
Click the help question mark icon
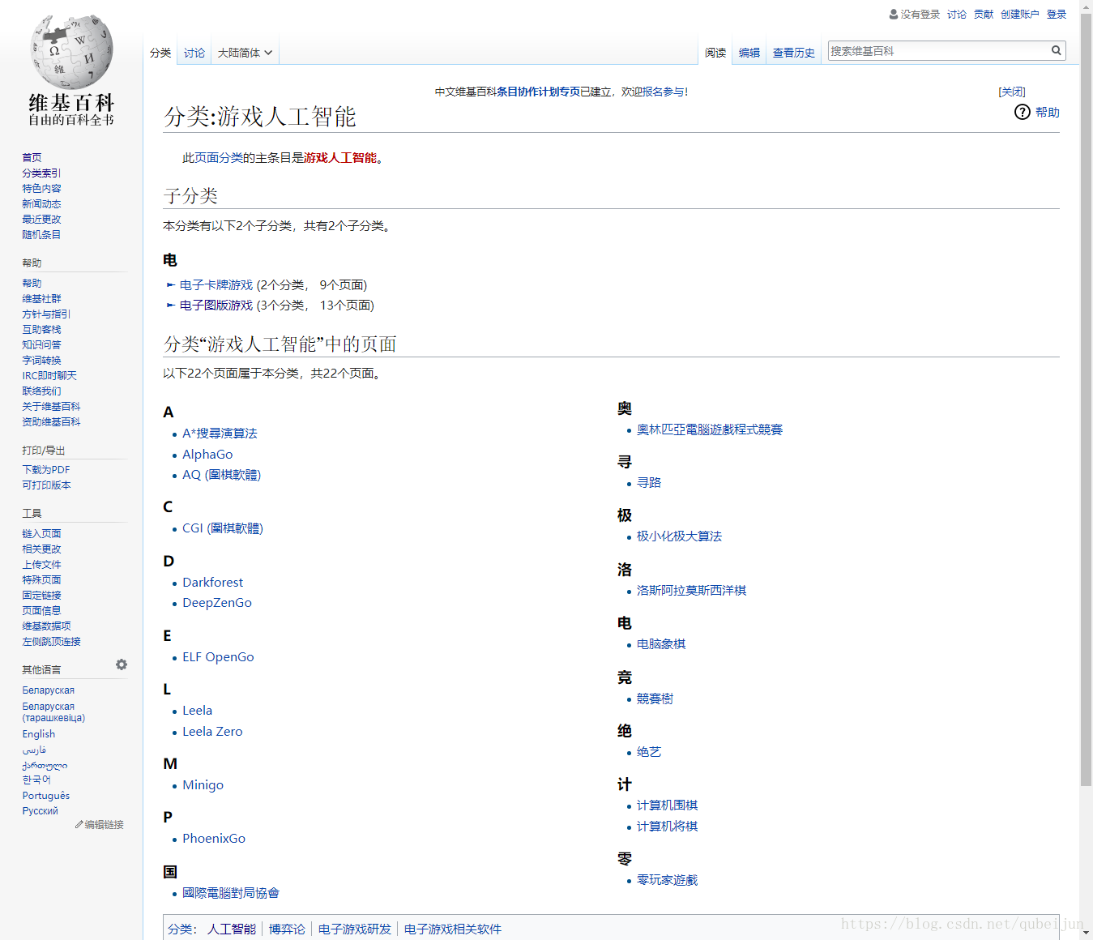pos(1023,112)
